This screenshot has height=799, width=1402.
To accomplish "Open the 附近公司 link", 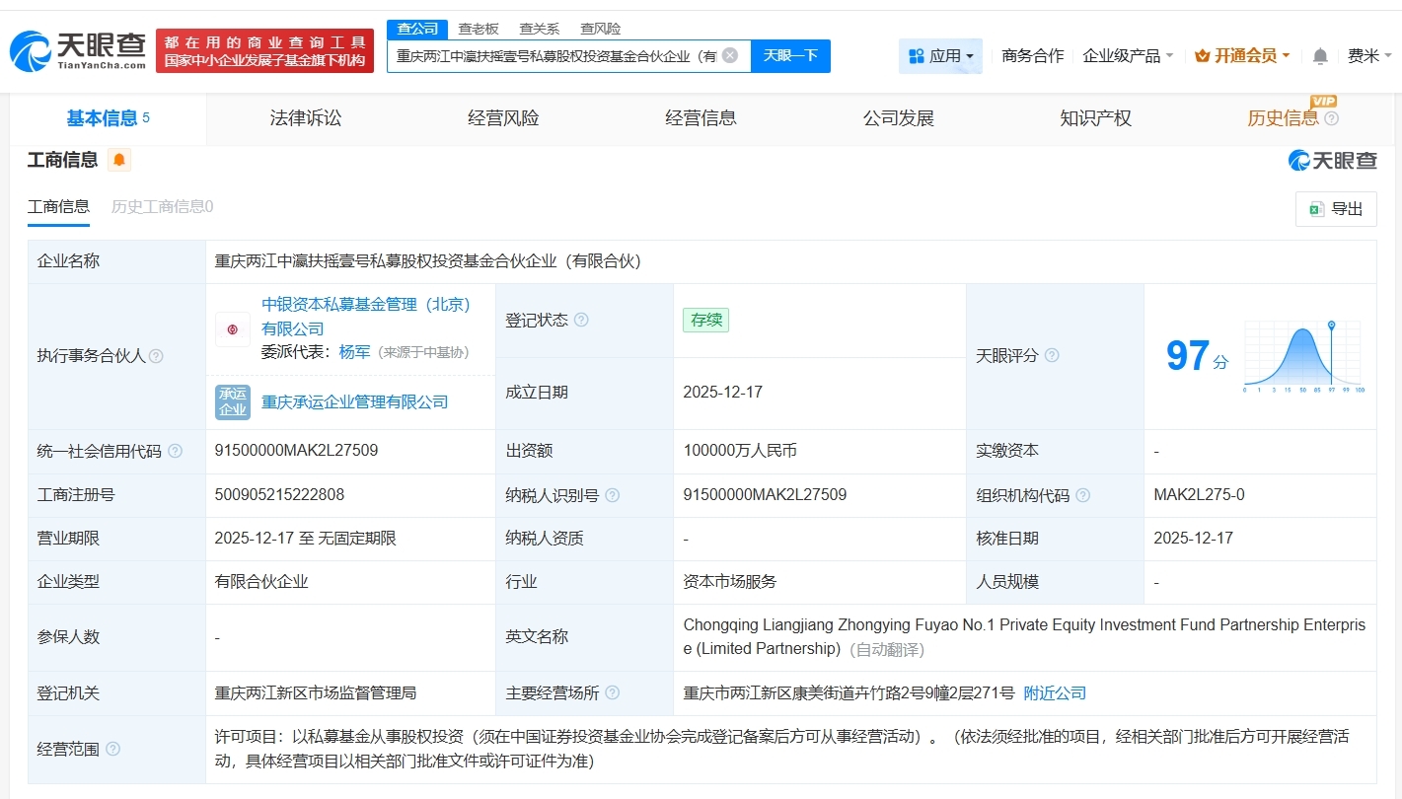I will [x=1055, y=692].
